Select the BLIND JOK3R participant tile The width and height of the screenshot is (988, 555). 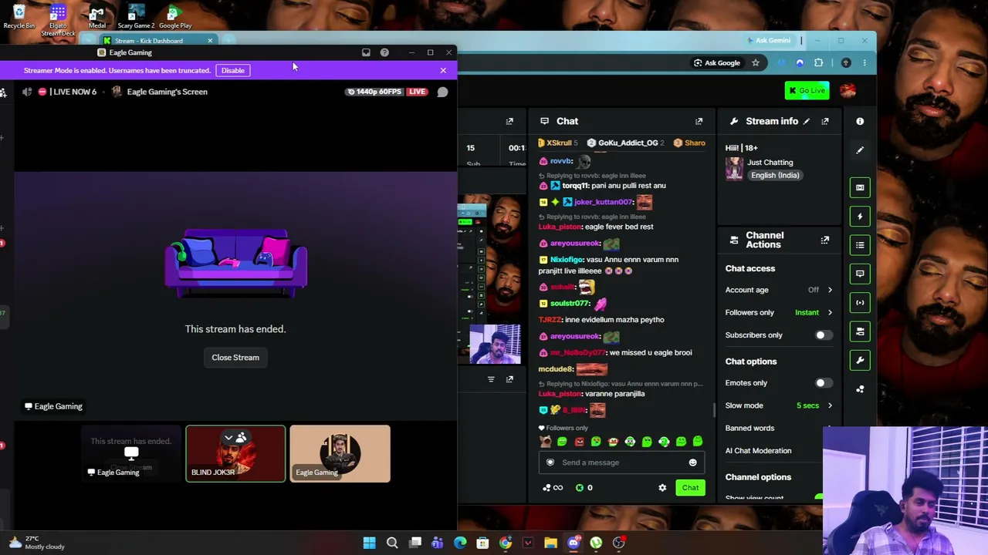235,453
